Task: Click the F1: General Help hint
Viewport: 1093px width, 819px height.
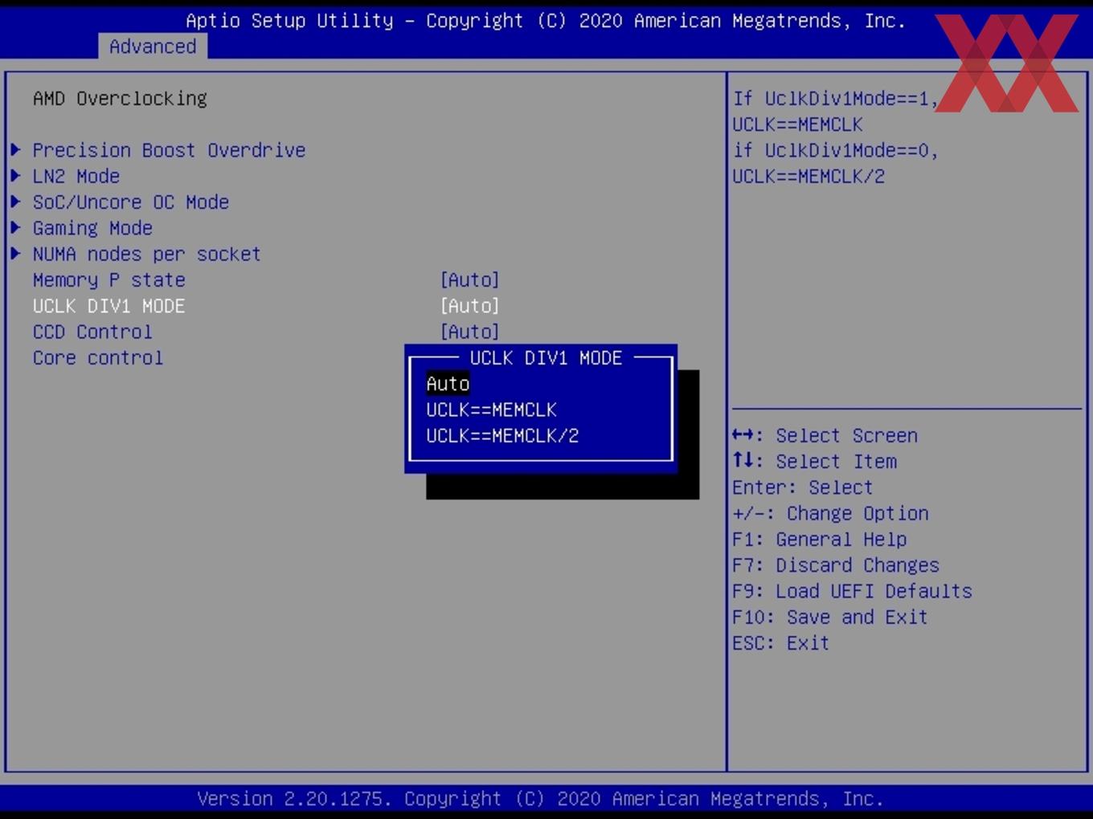Action: pos(819,540)
